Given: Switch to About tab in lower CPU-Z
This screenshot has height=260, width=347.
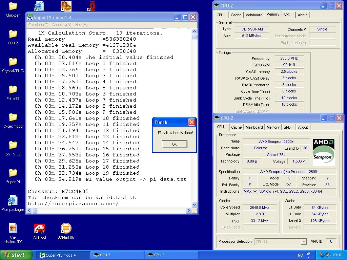Looking at the screenshot, I should tap(303, 127).
